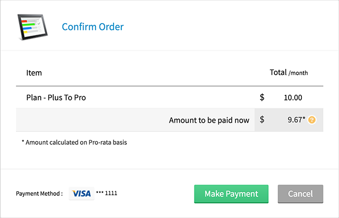339x218 pixels.
Task: Click the Confirm Order heading
Action: [x=93, y=27]
